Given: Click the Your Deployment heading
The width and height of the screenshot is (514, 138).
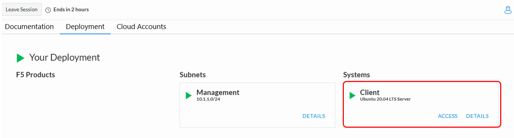Looking at the screenshot, I should [x=65, y=57].
